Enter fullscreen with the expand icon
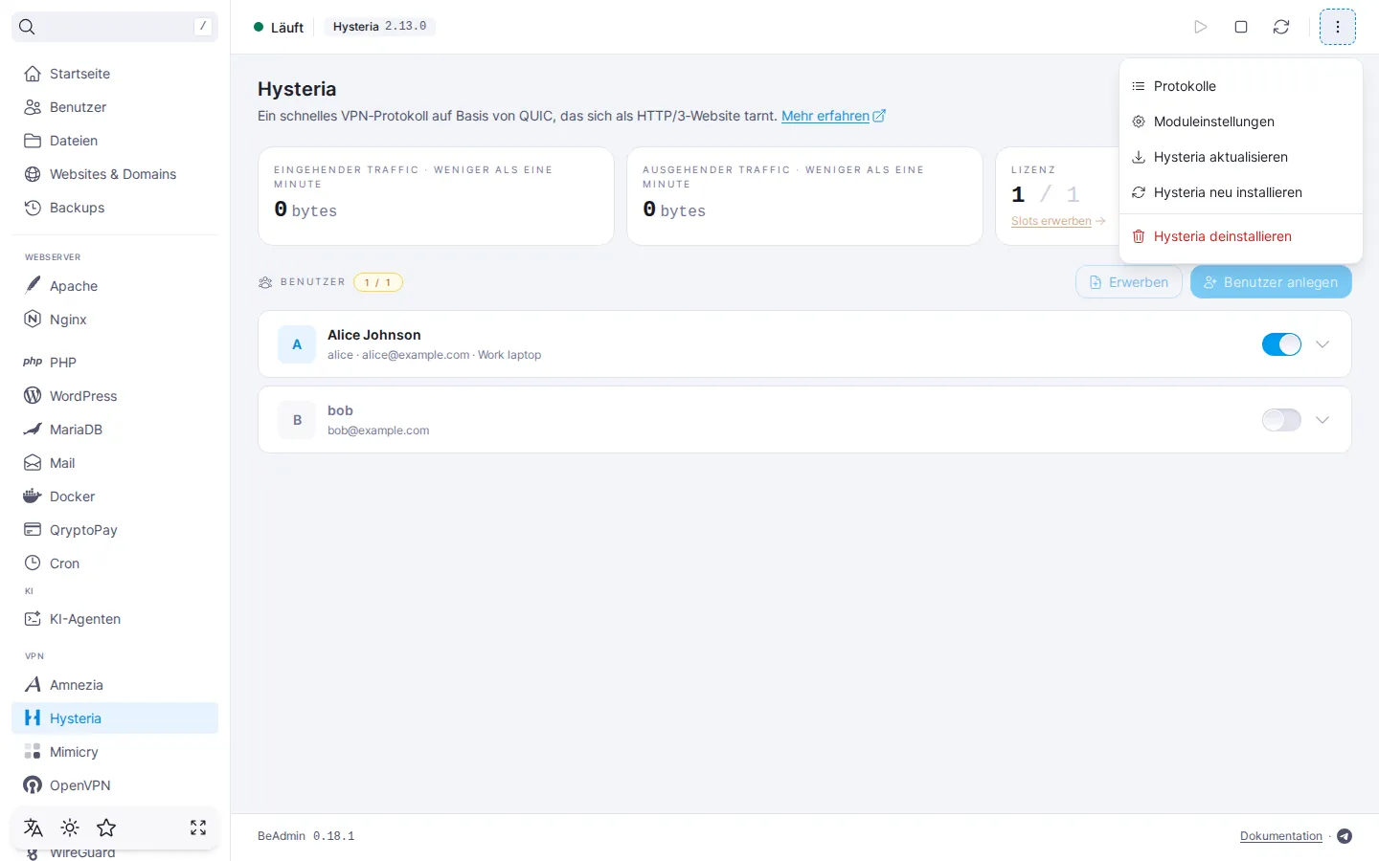The width and height of the screenshot is (1379, 861). [198, 828]
